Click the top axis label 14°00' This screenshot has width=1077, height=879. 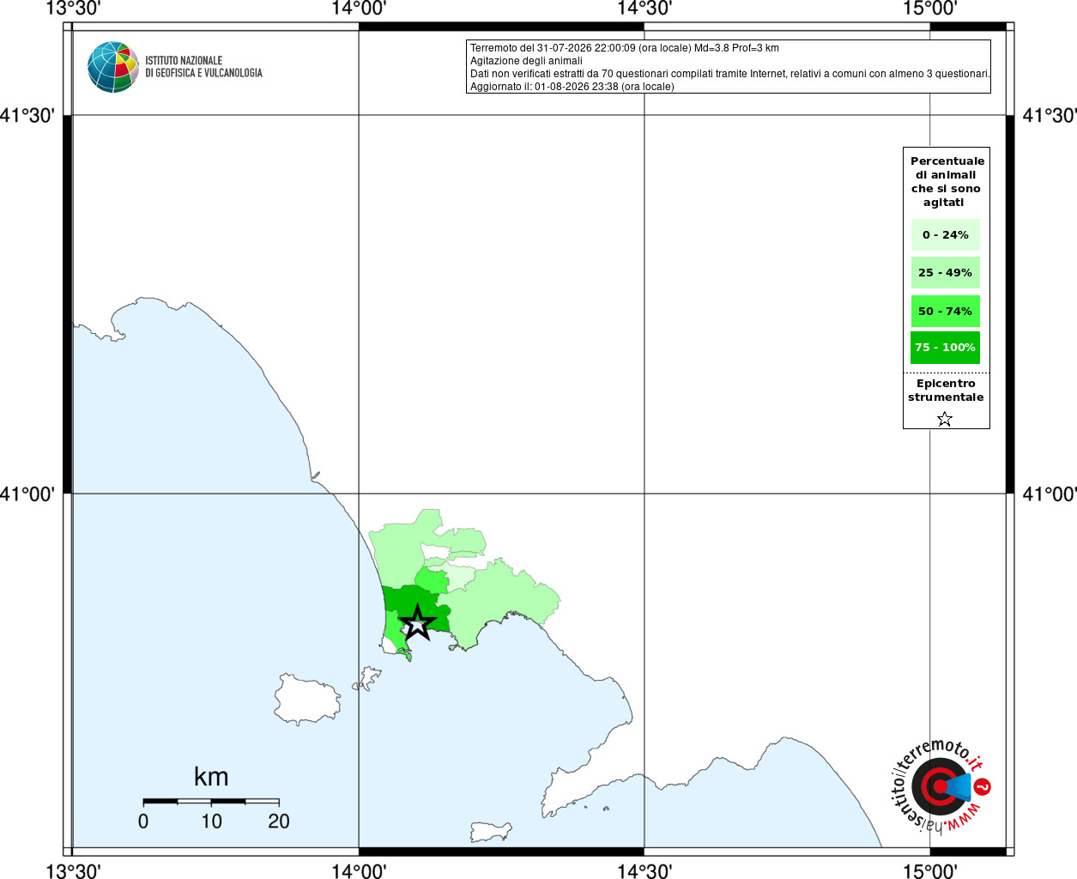tap(359, 9)
